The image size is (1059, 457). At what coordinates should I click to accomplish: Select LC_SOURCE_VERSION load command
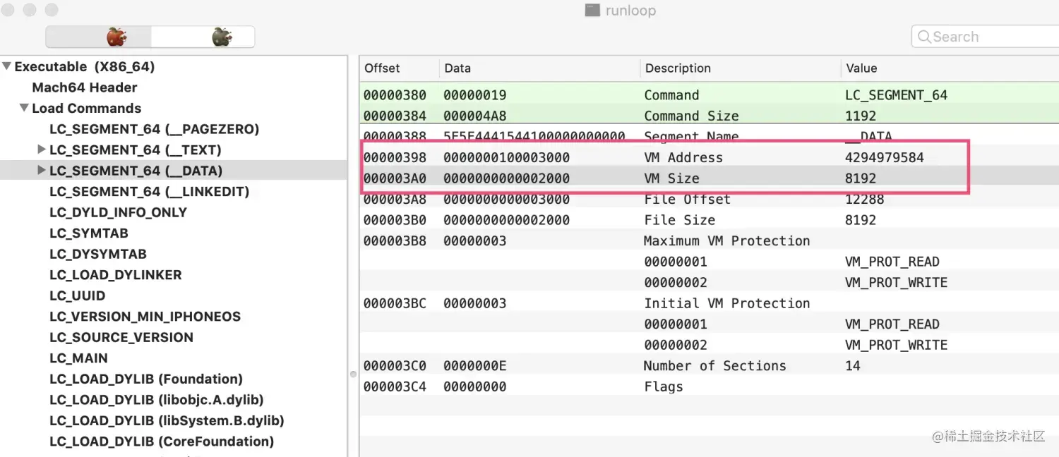pos(121,337)
